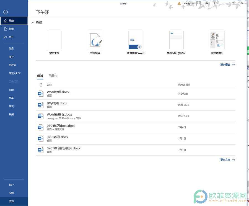The width and height of the screenshot is (249, 206).
Task: Open 帐户 in the sidebar
Action: 14,185
